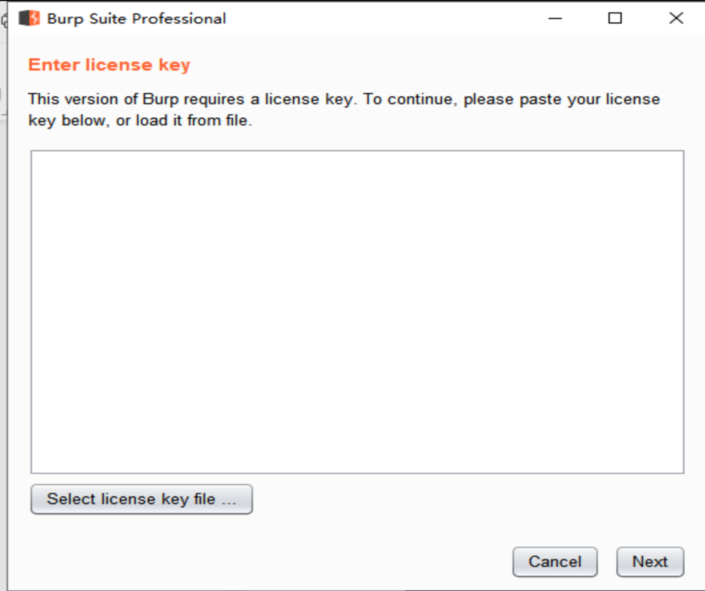705x591 pixels.
Task: Click the license key instruction paragraph
Action: [344, 109]
